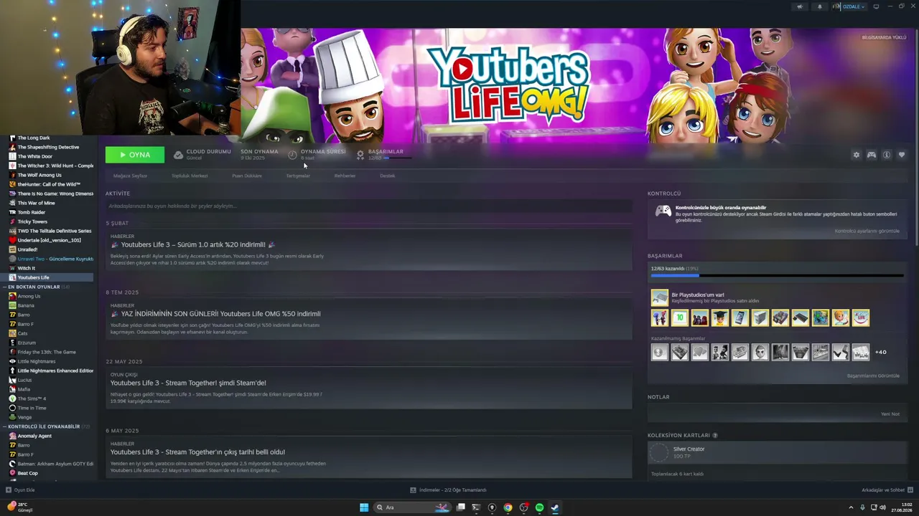The width and height of the screenshot is (919, 516).
Task: Open Google Chrome from taskbar
Action: tap(508, 507)
